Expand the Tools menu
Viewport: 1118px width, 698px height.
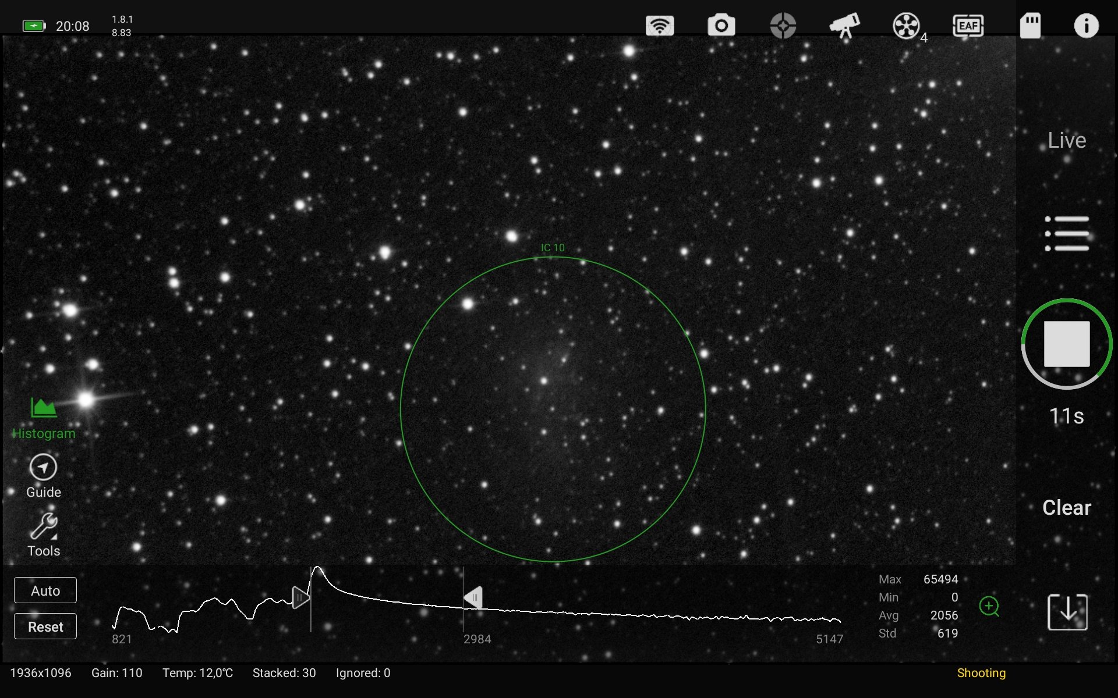pyautogui.click(x=44, y=535)
